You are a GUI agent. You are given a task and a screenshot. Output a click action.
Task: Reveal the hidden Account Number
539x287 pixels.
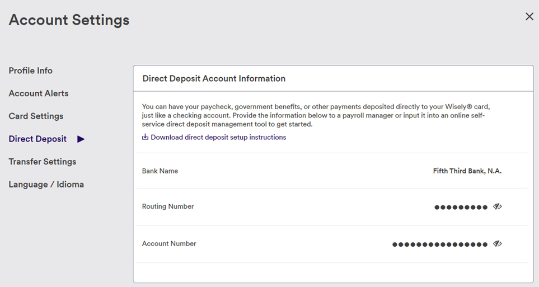coord(498,244)
